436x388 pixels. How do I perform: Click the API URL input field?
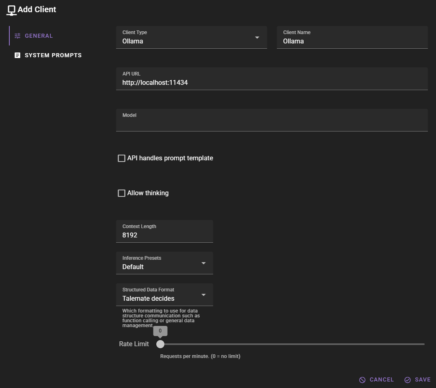pyautogui.click(x=272, y=79)
